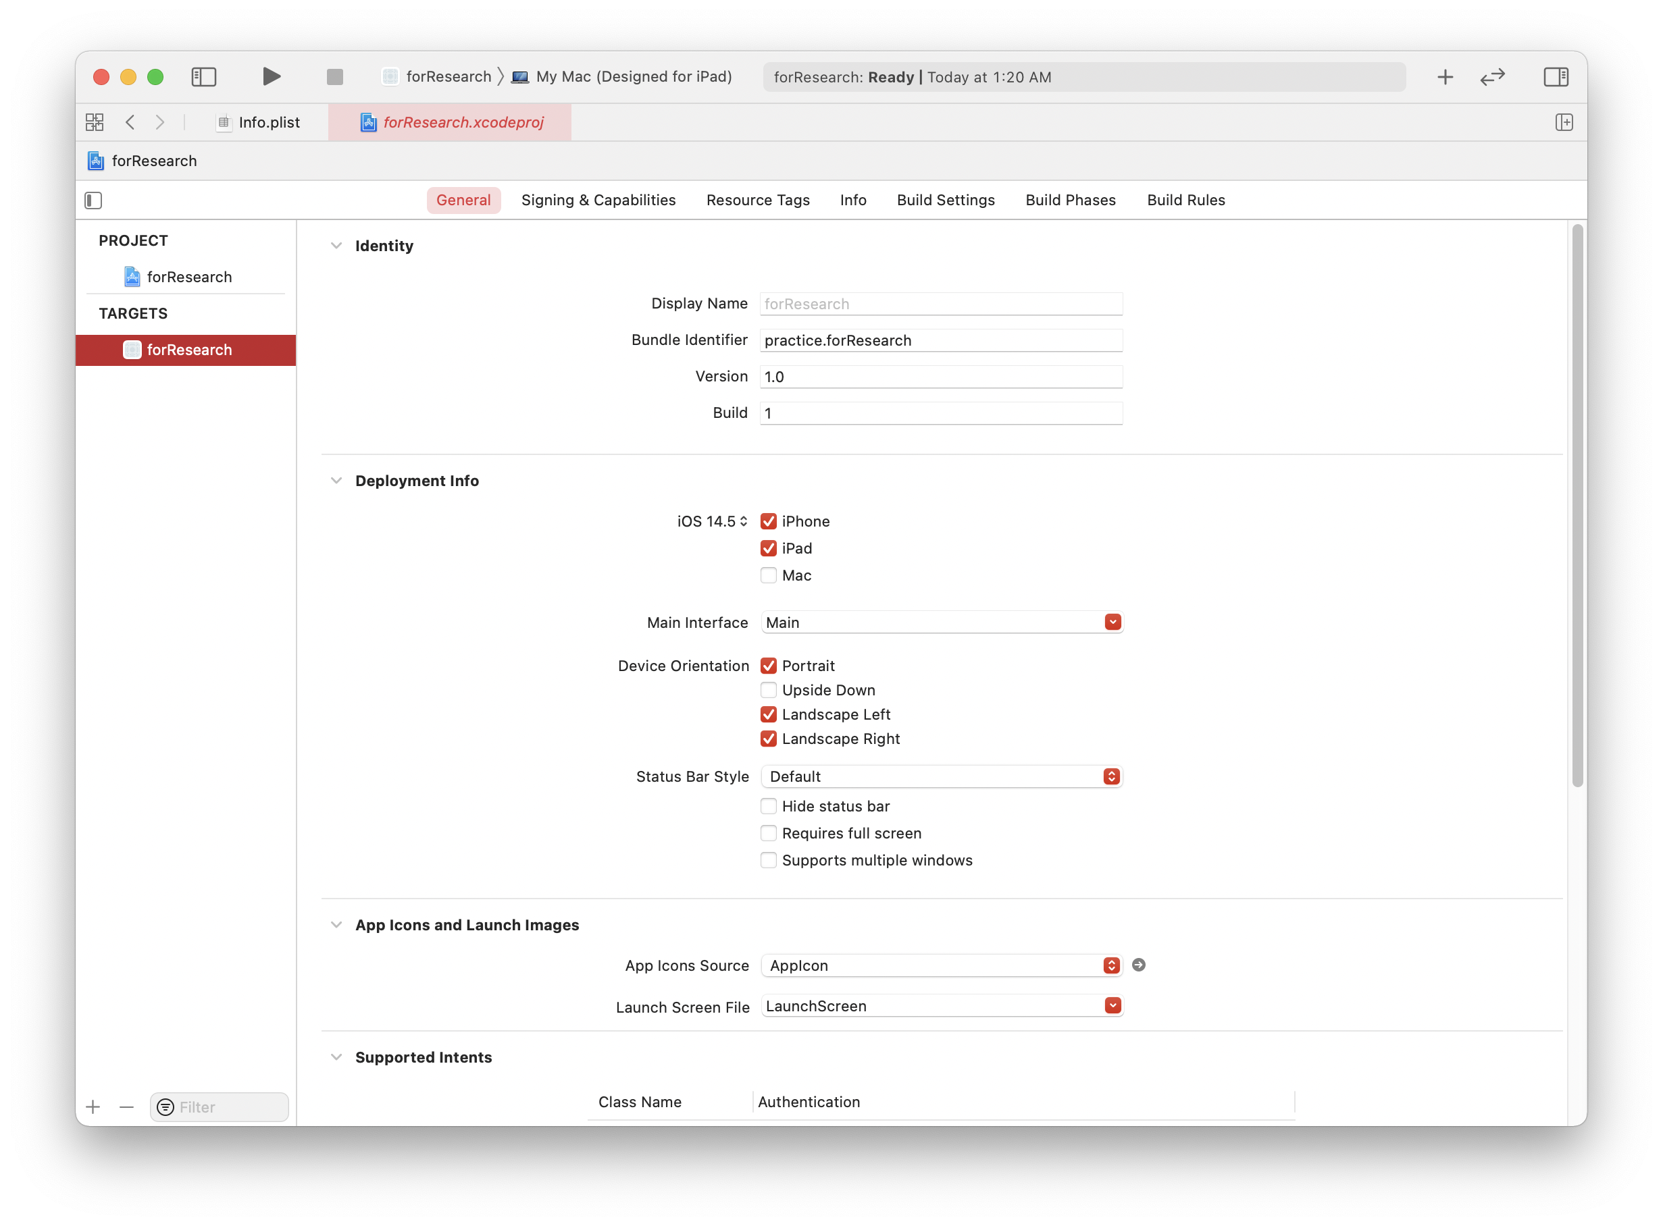The height and width of the screenshot is (1226, 1663).
Task: Toggle the inspectors panel icon
Action: 1556,76
